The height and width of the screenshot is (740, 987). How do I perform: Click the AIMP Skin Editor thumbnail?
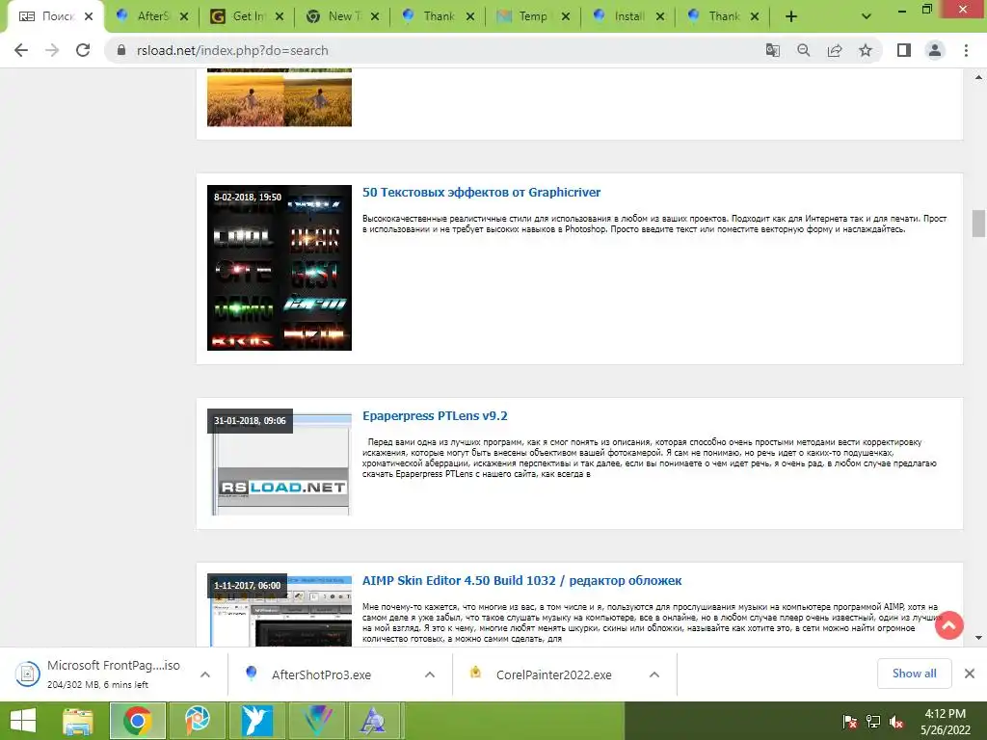click(x=280, y=610)
